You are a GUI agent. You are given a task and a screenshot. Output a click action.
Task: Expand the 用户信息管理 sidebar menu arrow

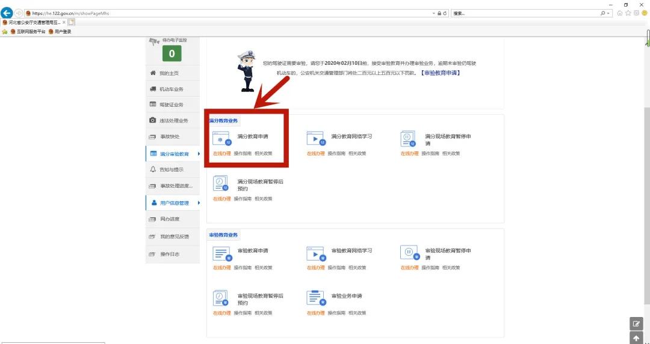[199, 203]
